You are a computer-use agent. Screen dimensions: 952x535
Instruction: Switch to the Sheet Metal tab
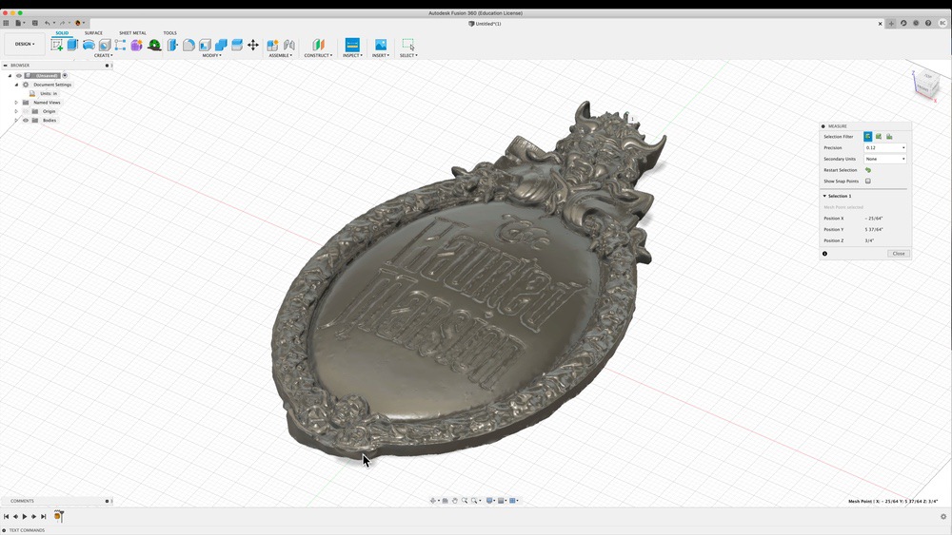click(x=132, y=32)
